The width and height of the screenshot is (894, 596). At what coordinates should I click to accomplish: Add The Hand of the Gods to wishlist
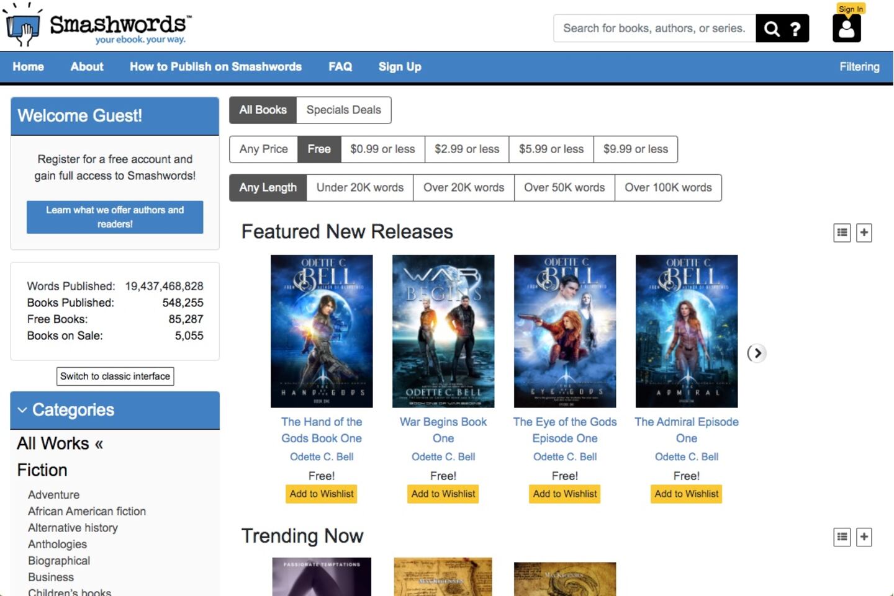[x=321, y=494]
